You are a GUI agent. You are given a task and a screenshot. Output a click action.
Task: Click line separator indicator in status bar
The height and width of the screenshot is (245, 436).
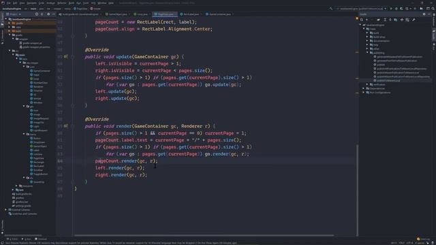click(402, 243)
